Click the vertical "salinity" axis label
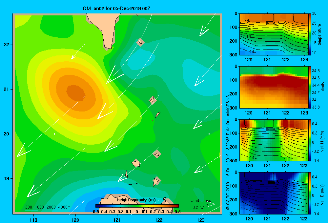328x223 pixels. point(323,88)
